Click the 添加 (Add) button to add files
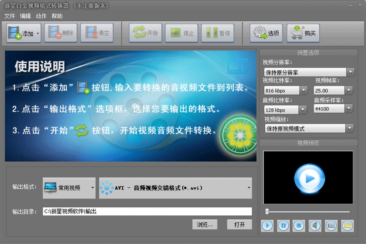Image resolution: width=366 pixels, height=244 pixels. (x=22, y=33)
